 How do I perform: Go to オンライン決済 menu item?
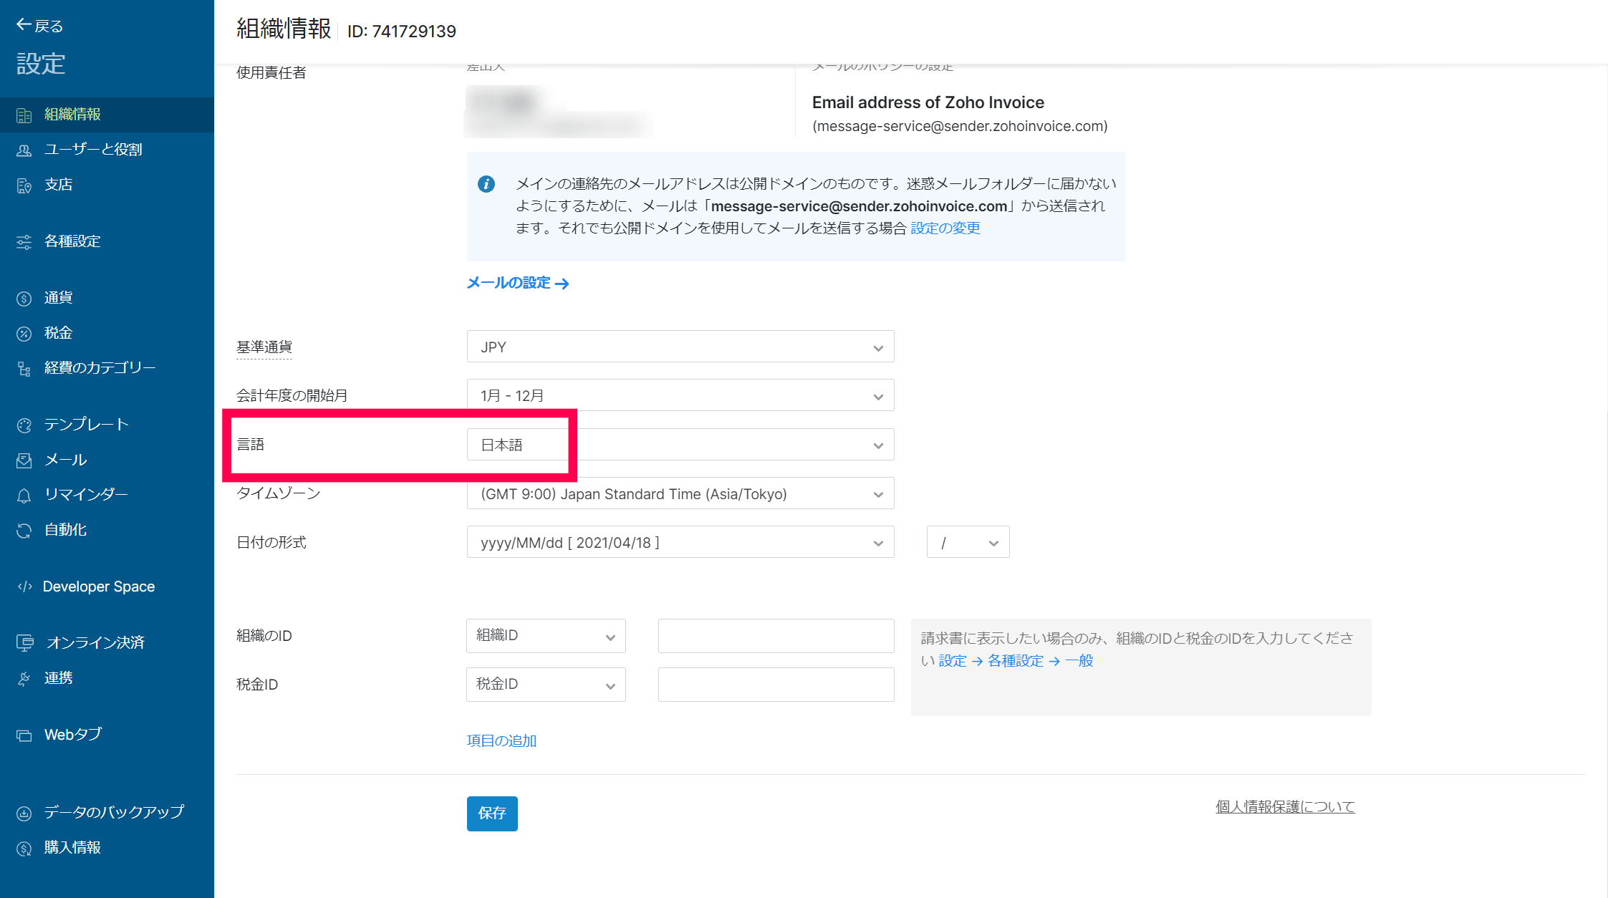95,643
